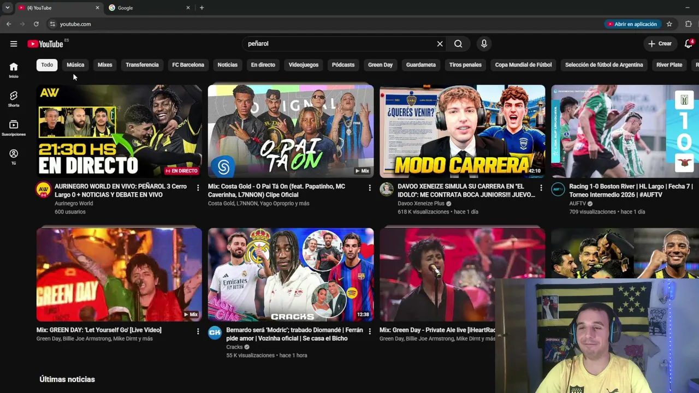Go to the YouTube logo home link

pos(45,44)
